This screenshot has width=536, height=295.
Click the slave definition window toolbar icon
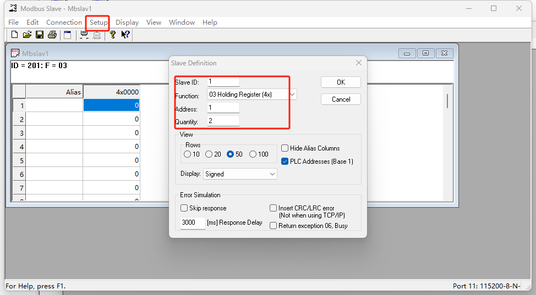click(x=68, y=35)
